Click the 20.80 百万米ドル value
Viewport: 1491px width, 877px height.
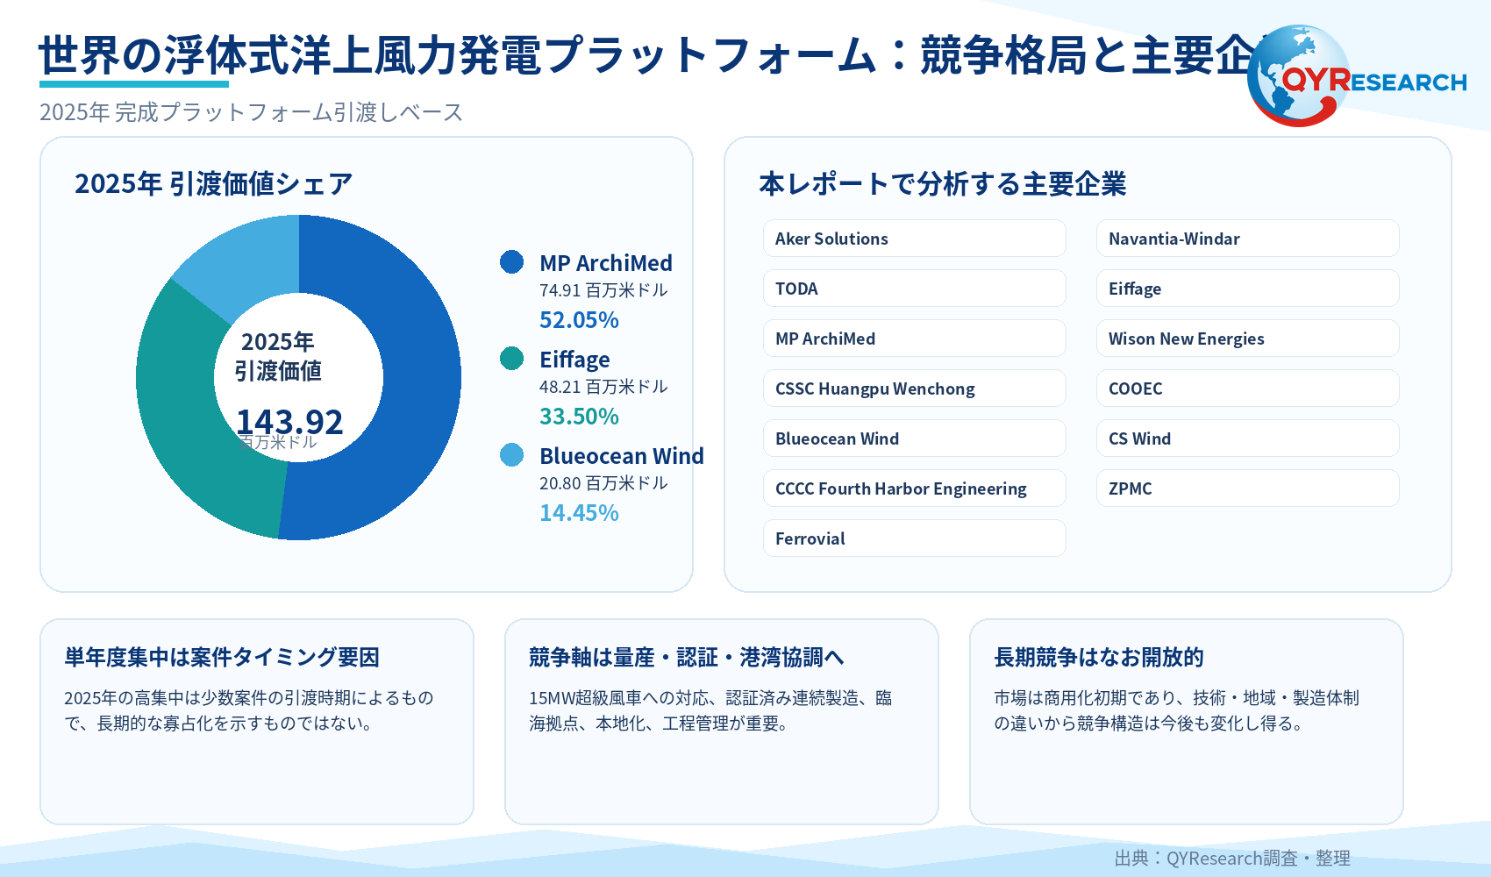point(603,483)
